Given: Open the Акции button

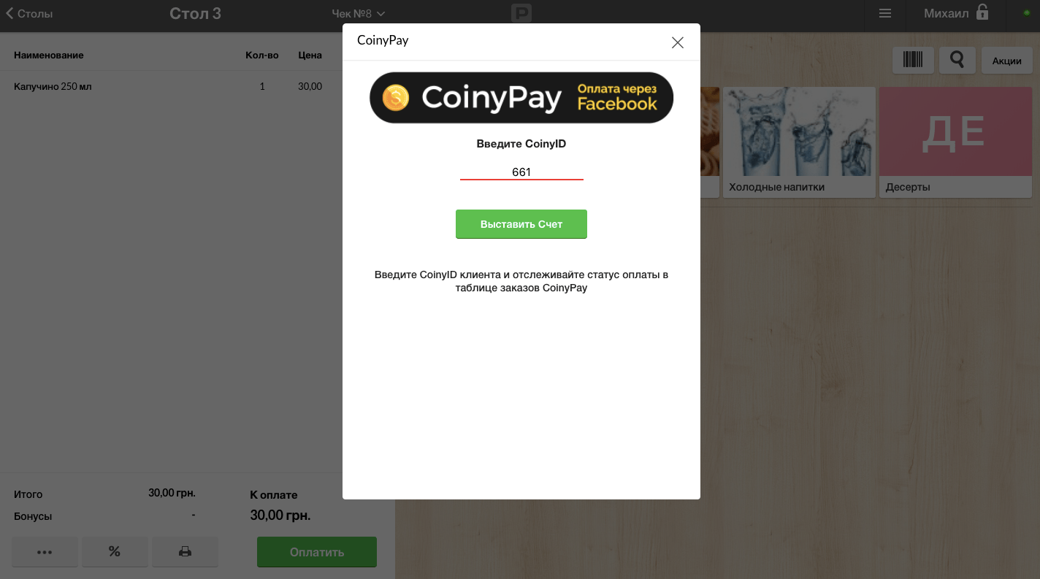Looking at the screenshot, I should click(x=1006, y=61).
